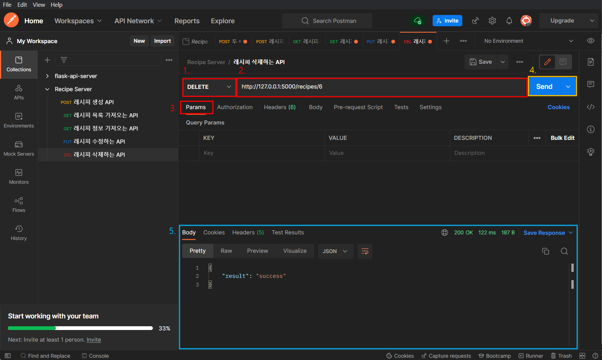This screenshot has width=602, height=360.
Task: Click the Save button
Action: tap(481, 62)
